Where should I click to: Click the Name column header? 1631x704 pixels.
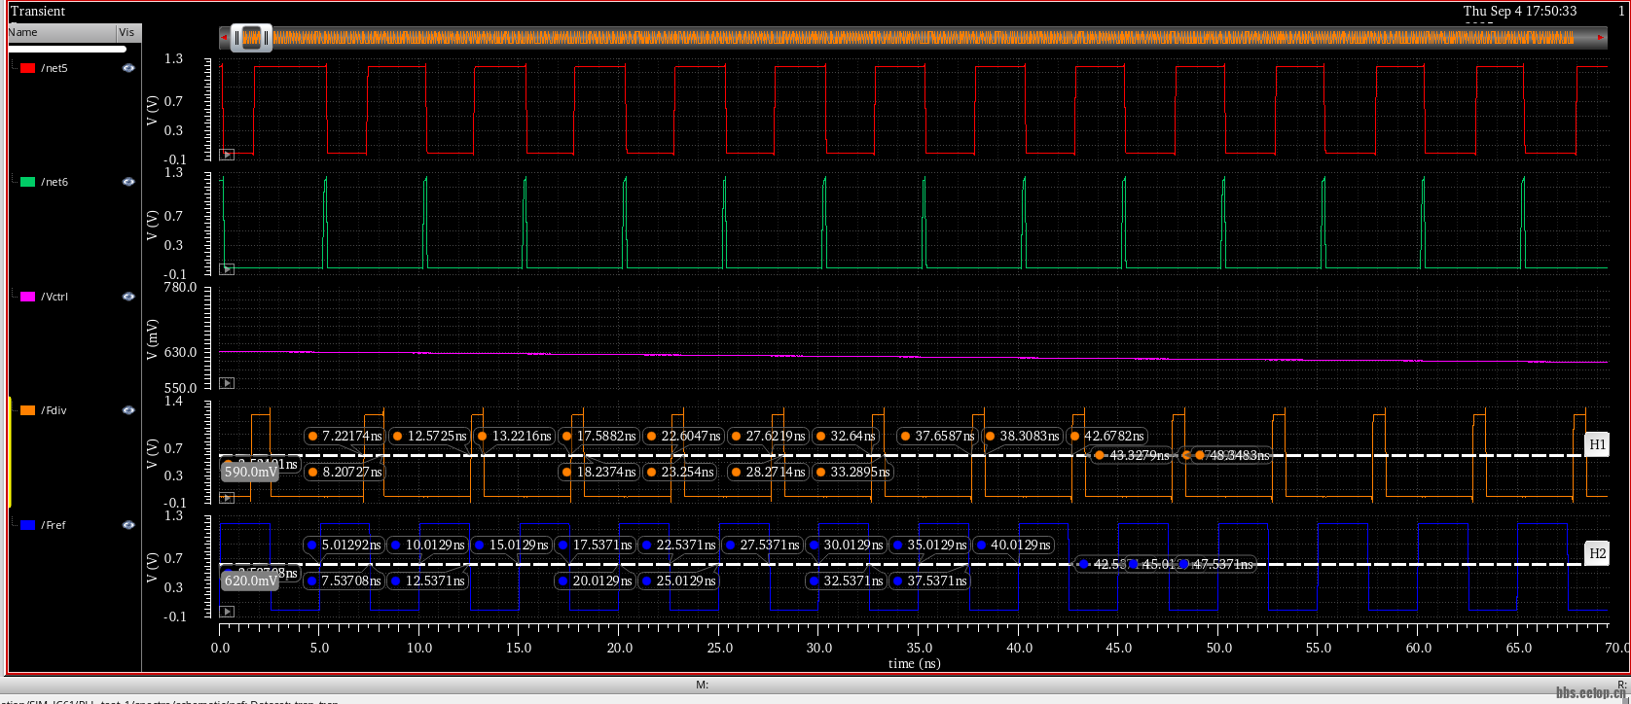click(61, 32)
